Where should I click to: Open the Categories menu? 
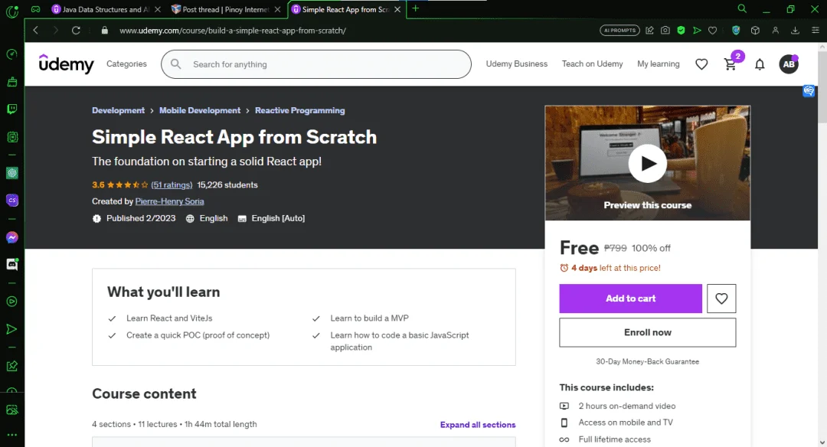pos(126,64)
